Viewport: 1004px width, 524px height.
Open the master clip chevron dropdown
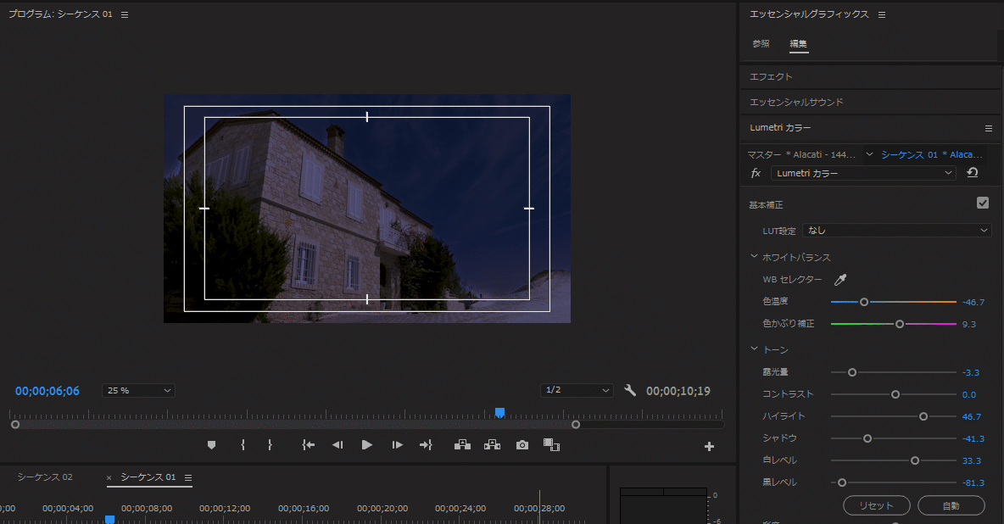click(869, 154)
